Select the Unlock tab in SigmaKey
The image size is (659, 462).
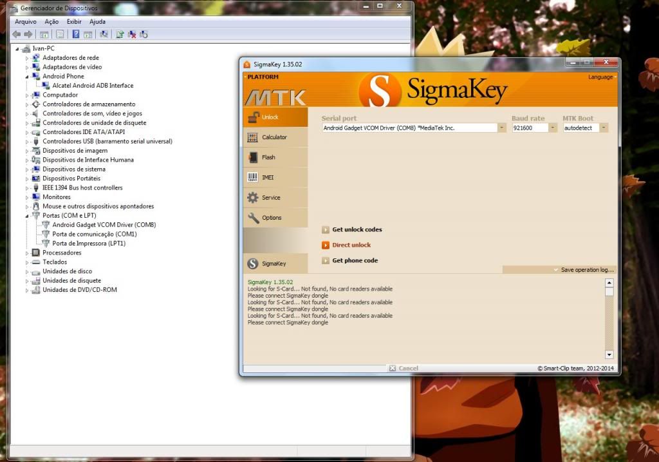coord(275,117)
